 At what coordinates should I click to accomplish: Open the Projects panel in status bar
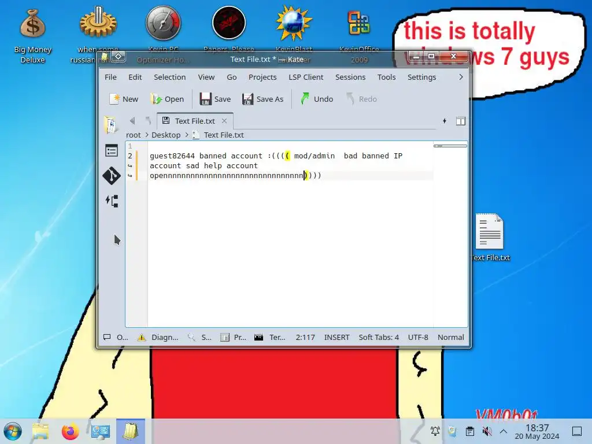tap(233, 337)
